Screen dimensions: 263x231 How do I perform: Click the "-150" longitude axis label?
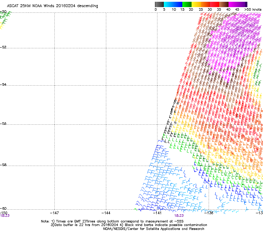click(4, 213)
